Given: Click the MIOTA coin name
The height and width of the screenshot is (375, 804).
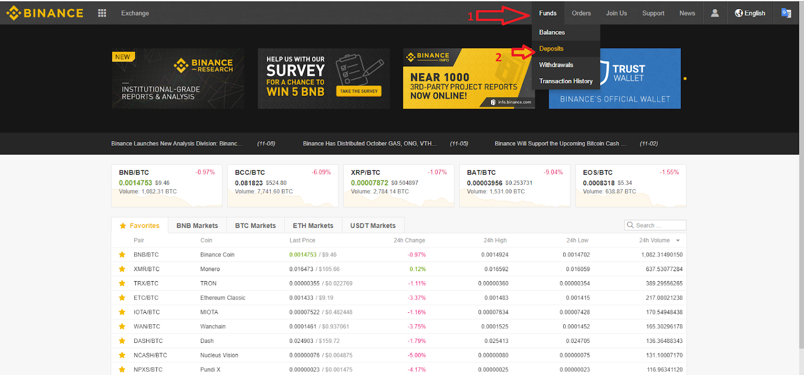Looking at the screenshot, I should 209,312.
